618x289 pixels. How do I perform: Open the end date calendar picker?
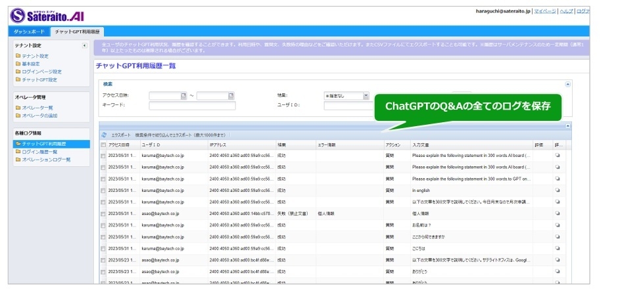pos(231,96)
